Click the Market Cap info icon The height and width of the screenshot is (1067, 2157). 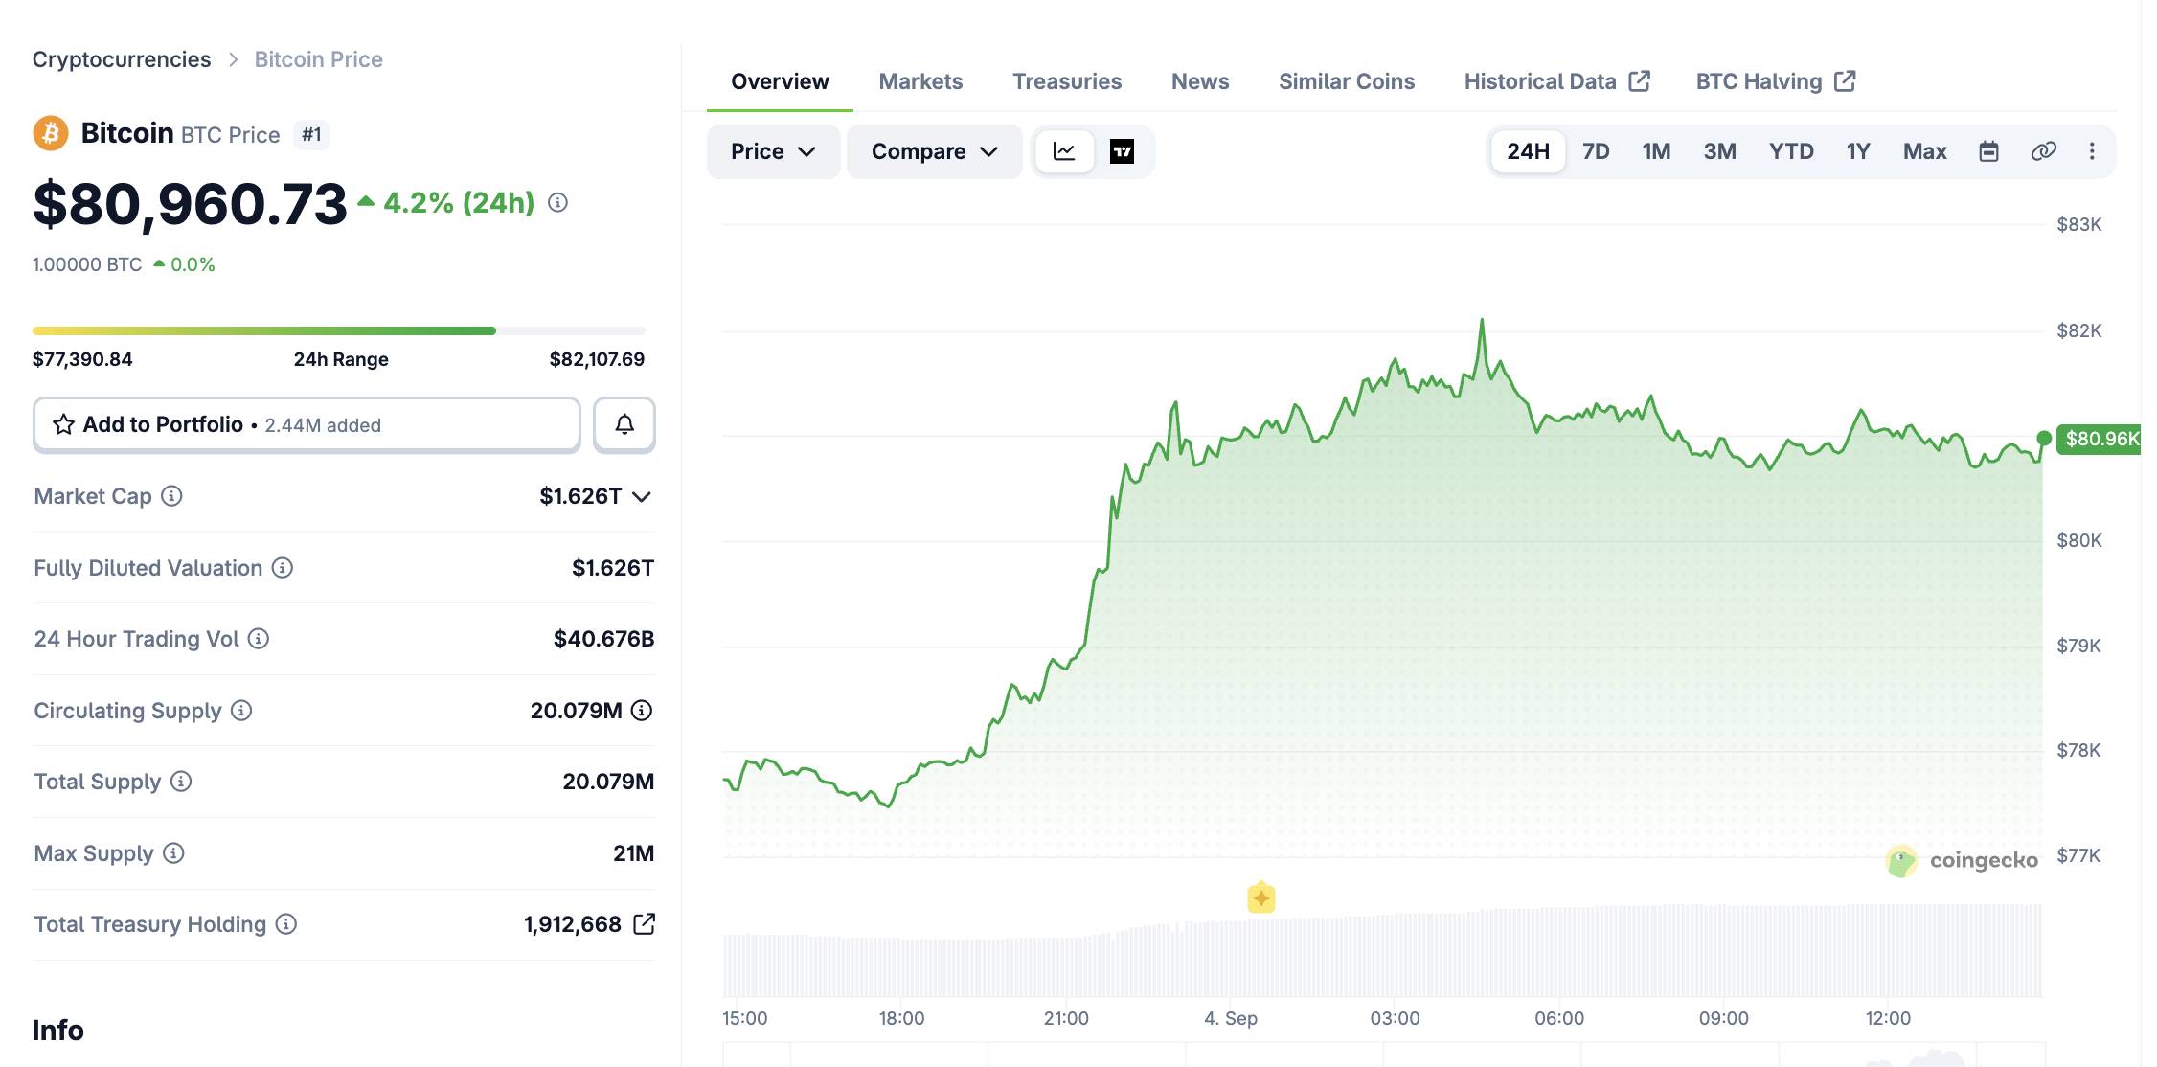[171, 495]
